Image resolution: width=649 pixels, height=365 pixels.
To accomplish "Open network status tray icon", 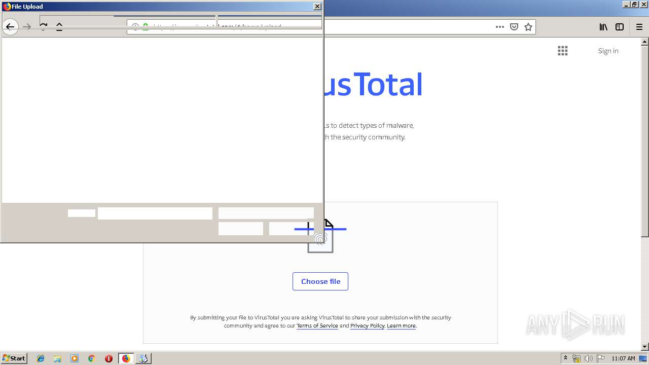I will pos(576,358).
